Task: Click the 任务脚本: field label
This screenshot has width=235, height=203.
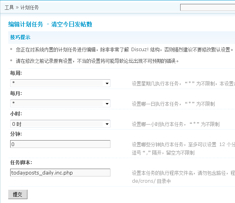Action: tap(21, 162)
